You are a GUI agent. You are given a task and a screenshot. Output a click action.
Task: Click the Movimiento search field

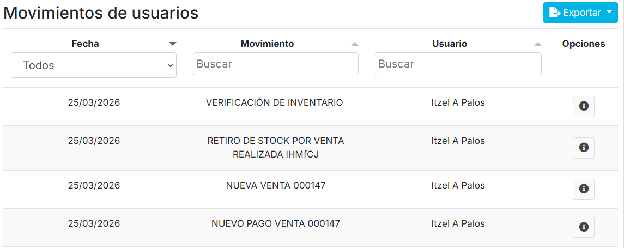click(276, 64)
